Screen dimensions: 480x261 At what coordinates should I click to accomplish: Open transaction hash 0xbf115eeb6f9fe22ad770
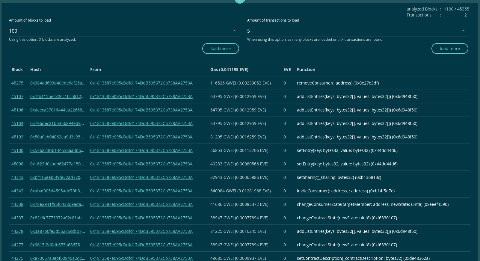point(57,177)
